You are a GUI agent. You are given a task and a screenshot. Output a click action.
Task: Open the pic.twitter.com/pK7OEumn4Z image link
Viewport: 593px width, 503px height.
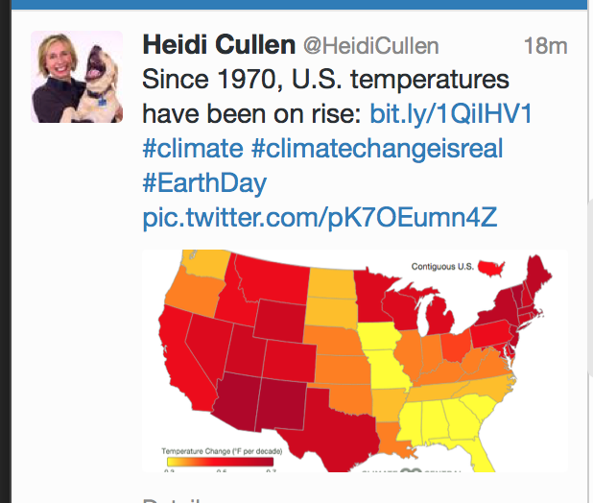coord(320,217)
